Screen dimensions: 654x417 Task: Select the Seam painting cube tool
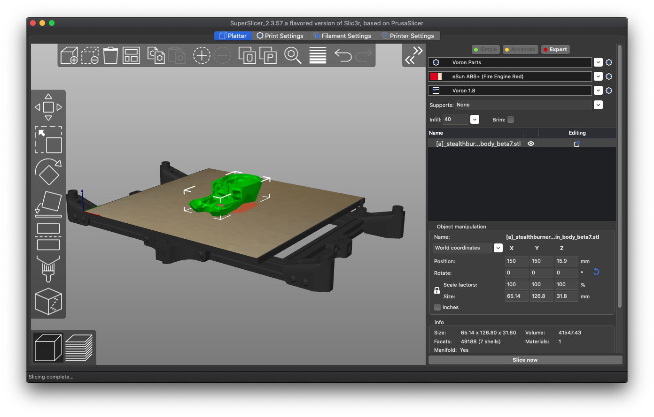click(x=48, y=301)
